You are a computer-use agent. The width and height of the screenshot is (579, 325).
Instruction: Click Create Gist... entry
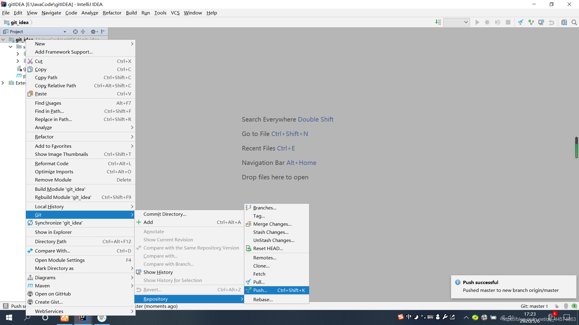(x=81, y=302)
